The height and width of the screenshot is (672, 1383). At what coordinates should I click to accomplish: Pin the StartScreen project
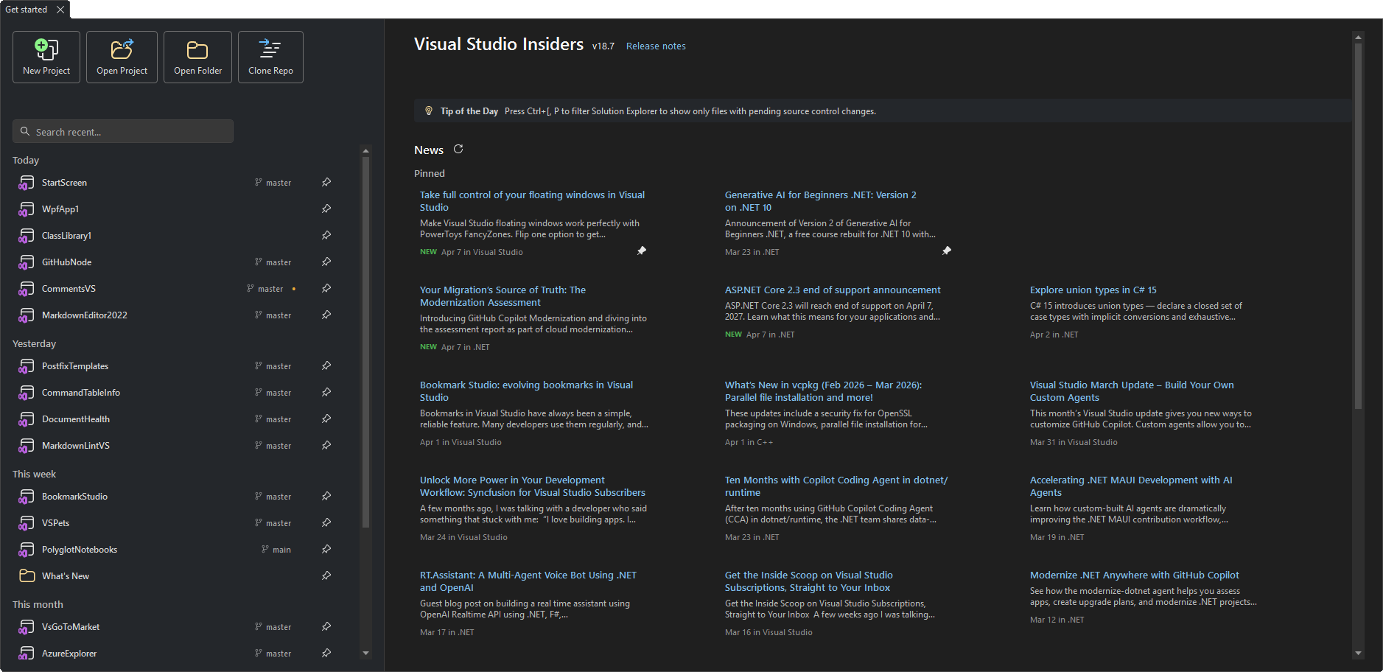(x=326, y=182)
